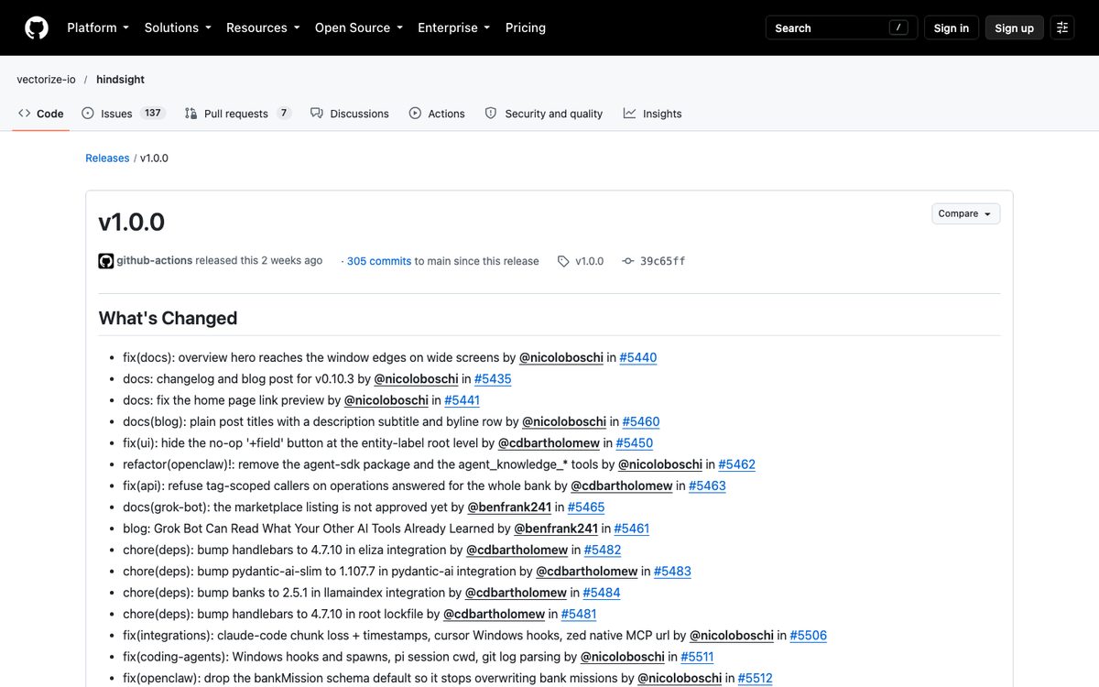Open the 305 commits link

tap(379, 261)
